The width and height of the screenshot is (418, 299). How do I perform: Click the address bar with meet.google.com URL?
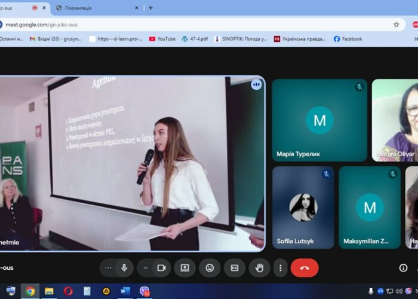point(179,25)
